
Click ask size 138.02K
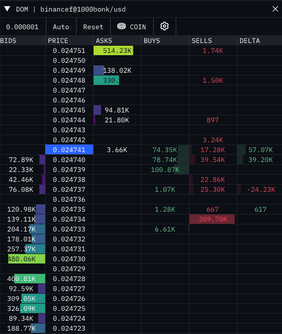[117, 71]
